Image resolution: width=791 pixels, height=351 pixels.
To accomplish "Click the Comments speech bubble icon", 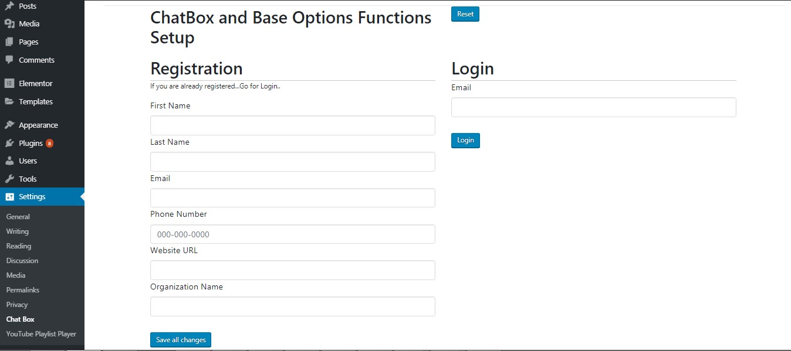I will (9, 60).
